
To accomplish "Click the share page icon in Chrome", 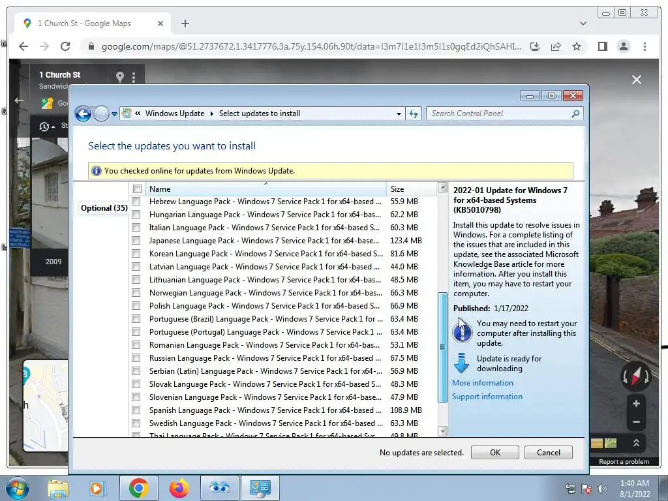I will 556,46.
